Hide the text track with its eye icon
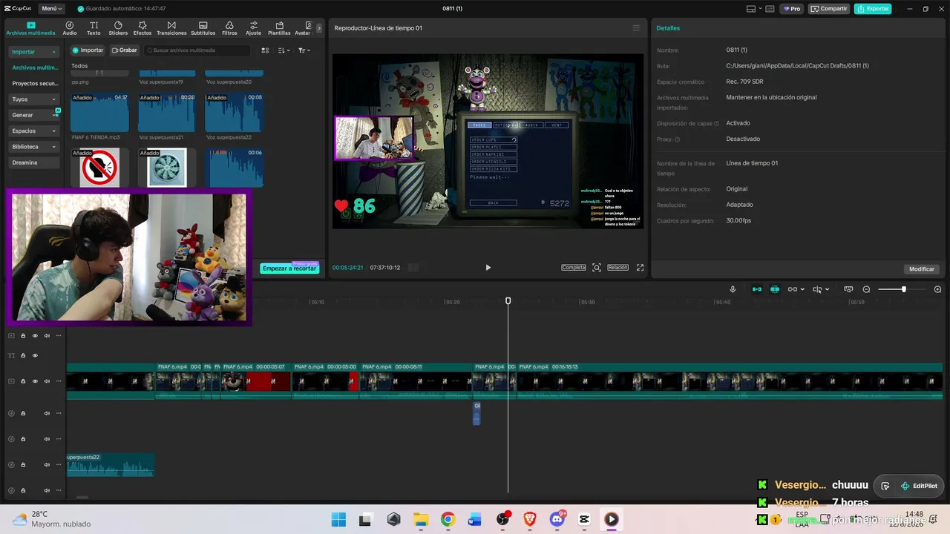 (x=35, y=356)
